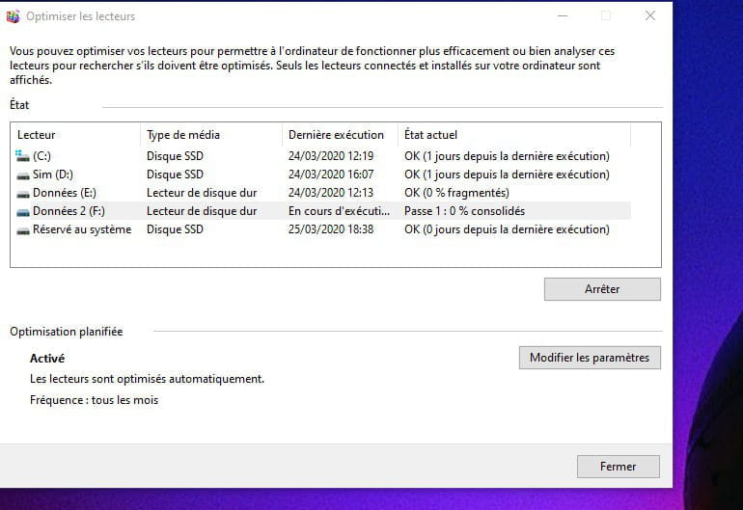Select the Données (E:) drive name
This screenshot has width=743, height=510.
pyautogui.click(x=64, y=193)
